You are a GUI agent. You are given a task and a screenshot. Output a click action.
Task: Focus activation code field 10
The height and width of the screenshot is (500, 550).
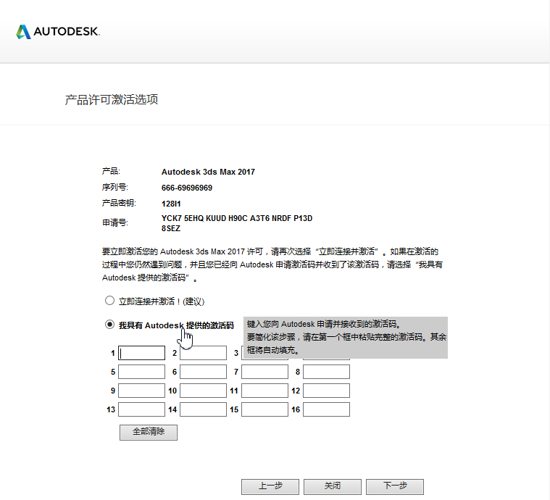point(203,391)
